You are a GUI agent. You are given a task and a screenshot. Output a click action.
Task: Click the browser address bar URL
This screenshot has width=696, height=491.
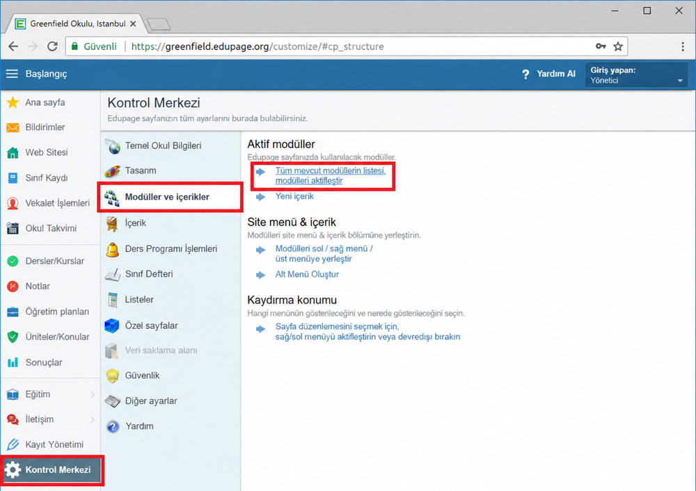(x=258, y=47)
